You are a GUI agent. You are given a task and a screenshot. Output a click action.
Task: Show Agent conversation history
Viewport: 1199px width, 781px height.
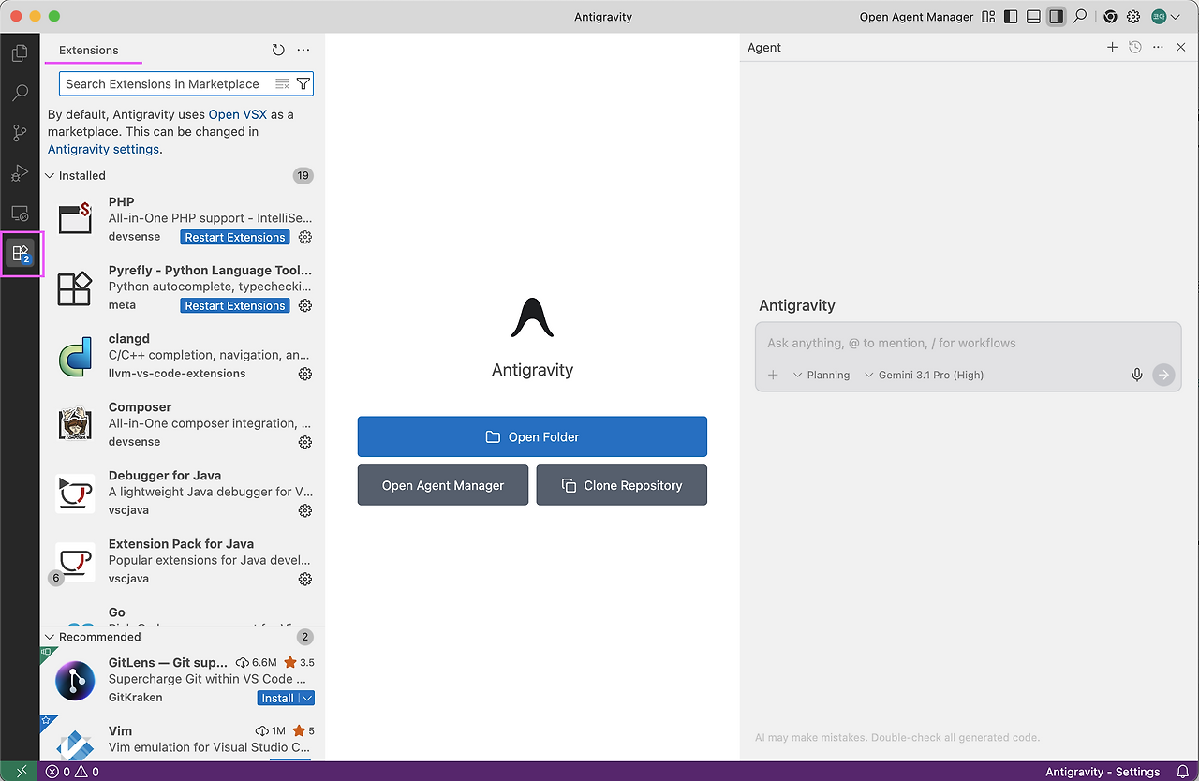[1135, 48]
